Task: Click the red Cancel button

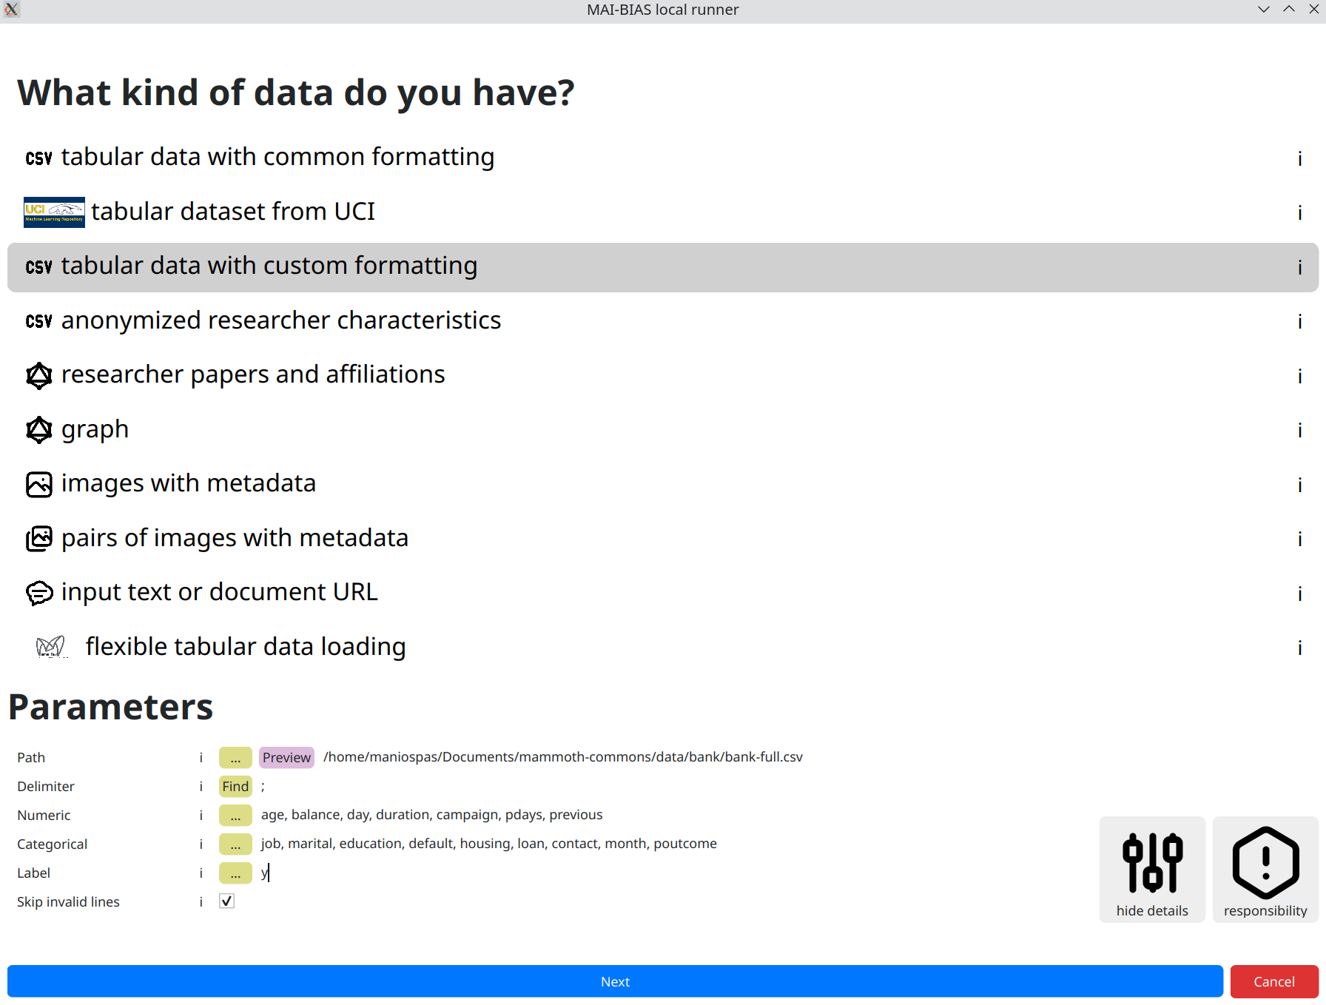Action: point(1274,981)
